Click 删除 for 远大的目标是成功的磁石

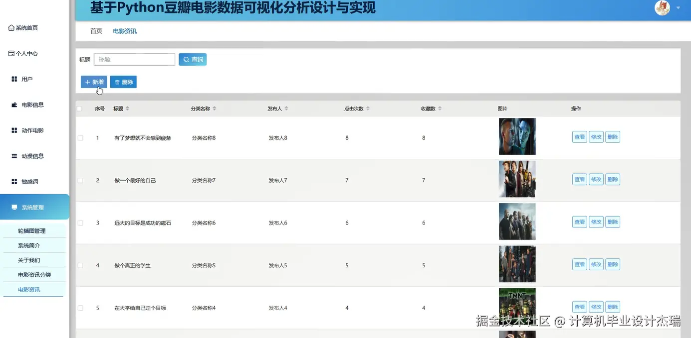click(x=613, y=222)
